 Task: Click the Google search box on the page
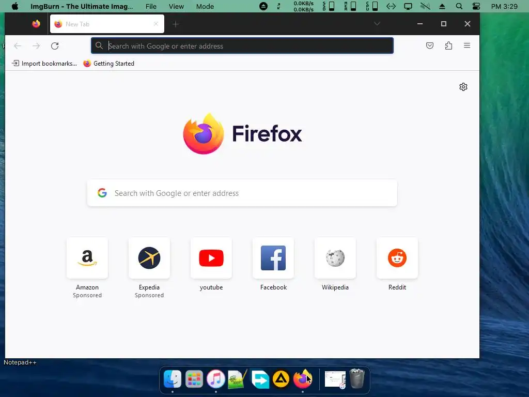click(242, 193)
